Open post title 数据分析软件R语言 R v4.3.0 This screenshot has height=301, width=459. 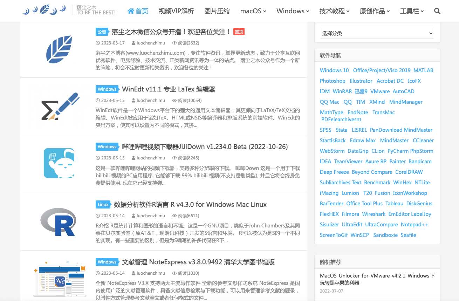click(x=190, y=205)
